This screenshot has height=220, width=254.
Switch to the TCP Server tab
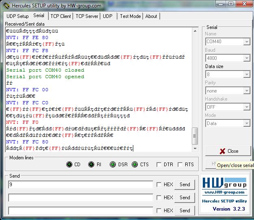point(87,16)
